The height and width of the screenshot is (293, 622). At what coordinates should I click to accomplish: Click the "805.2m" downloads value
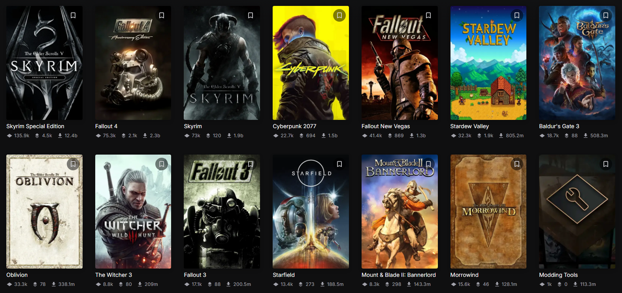click(x=515, y=136)
